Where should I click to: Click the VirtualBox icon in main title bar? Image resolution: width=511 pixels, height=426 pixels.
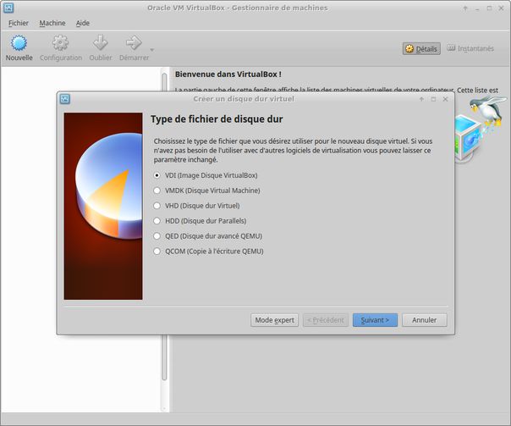click(8, 8)
